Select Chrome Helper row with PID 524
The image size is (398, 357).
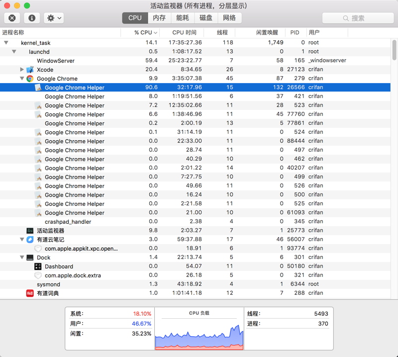point(195,132)
